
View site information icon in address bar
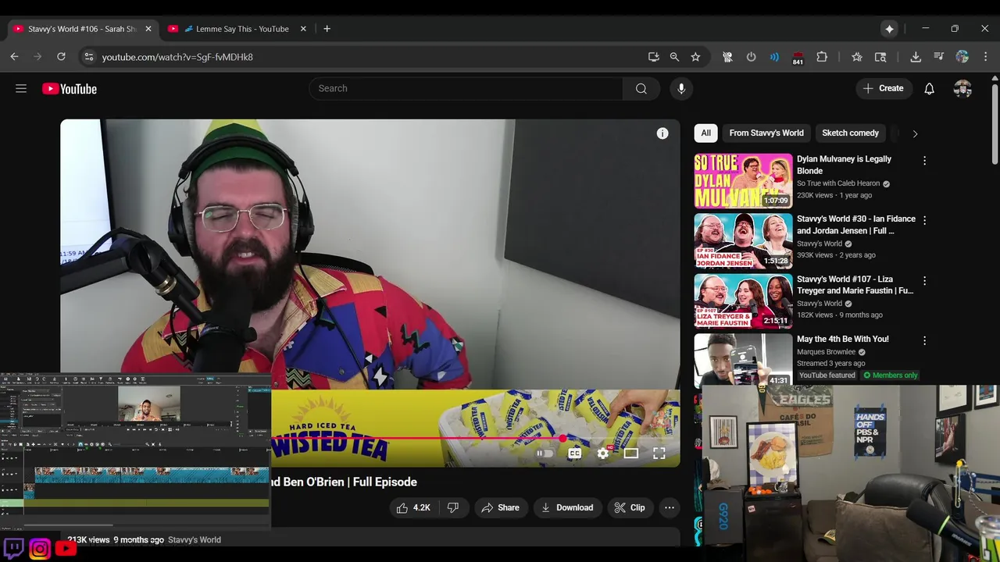(88, 57)
